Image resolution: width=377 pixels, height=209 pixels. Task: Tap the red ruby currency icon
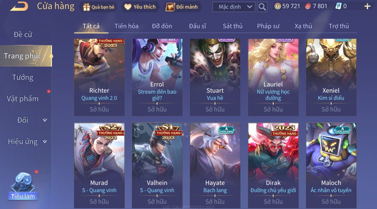tap(308, 6)
